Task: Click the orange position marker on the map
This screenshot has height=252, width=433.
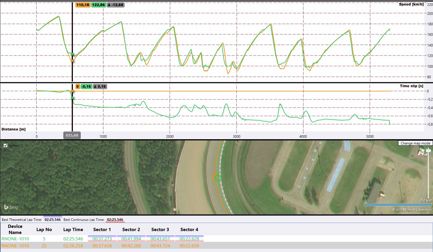Action: (x=215, y=177)
